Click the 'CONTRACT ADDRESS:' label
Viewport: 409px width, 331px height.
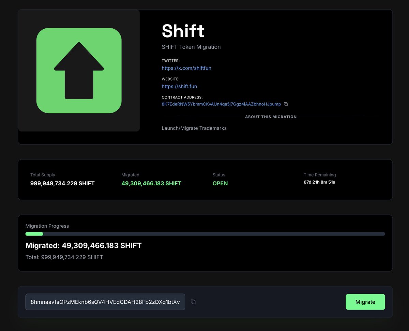(182, 97)
